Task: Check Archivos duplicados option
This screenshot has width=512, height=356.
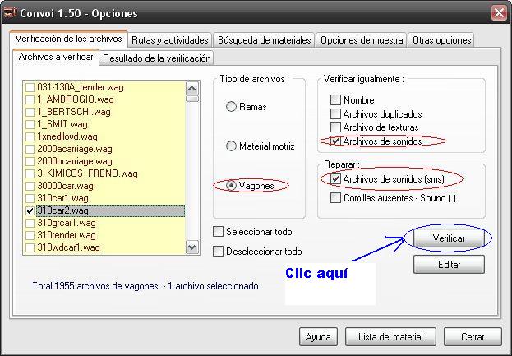Action: click(x=335, y=114)
